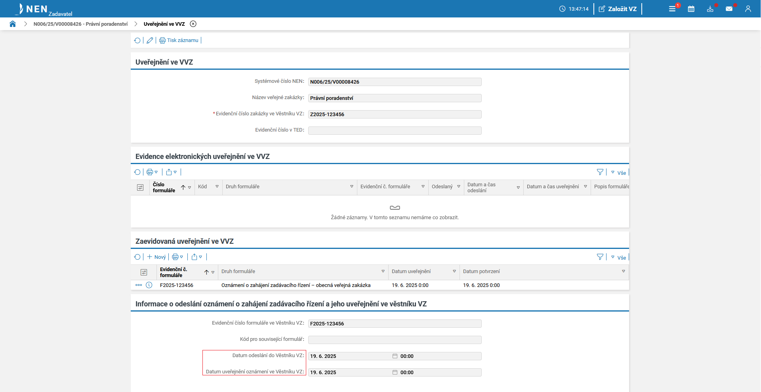Expand the Datum uveřejnění column filter dropdown
This screenshot has height=392, width=761.
454,272
